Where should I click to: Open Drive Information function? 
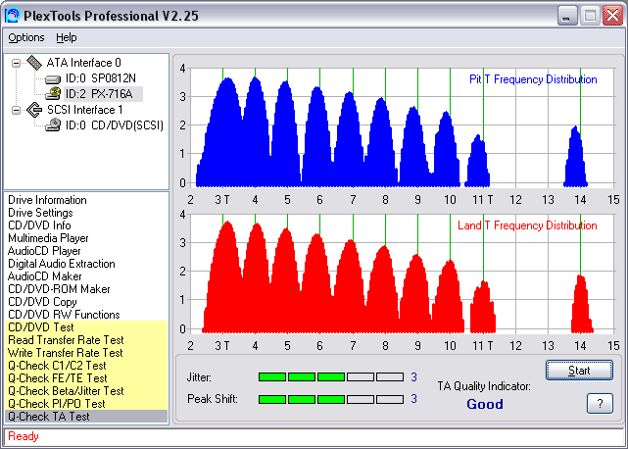click(47, 200)
